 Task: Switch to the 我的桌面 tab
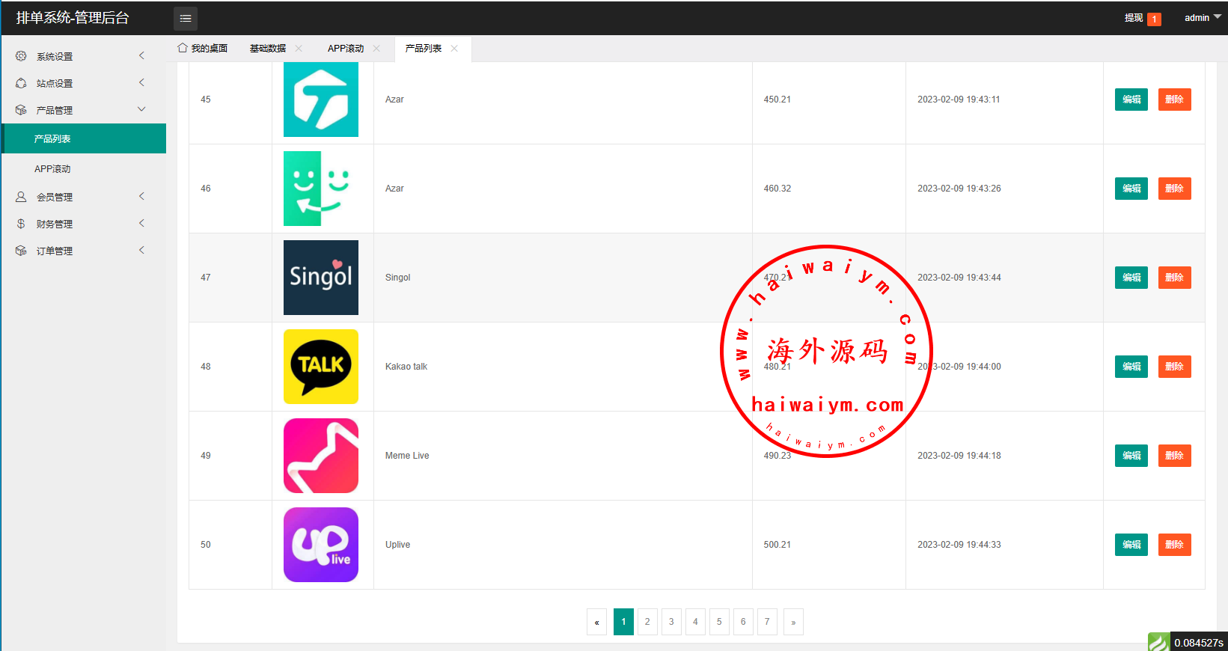coord(203,49)
